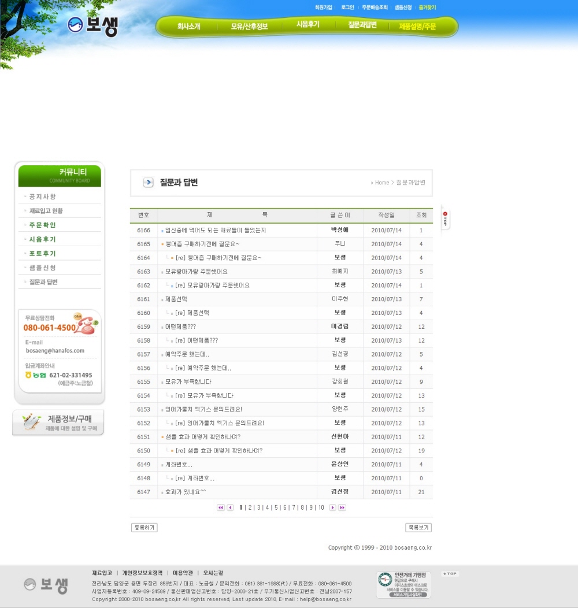578x608 pixels.
Task: Click the small TOP icon in the footer
Action: coord(450,574)
